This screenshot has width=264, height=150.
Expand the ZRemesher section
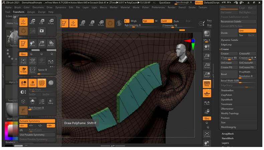point(227,109)
